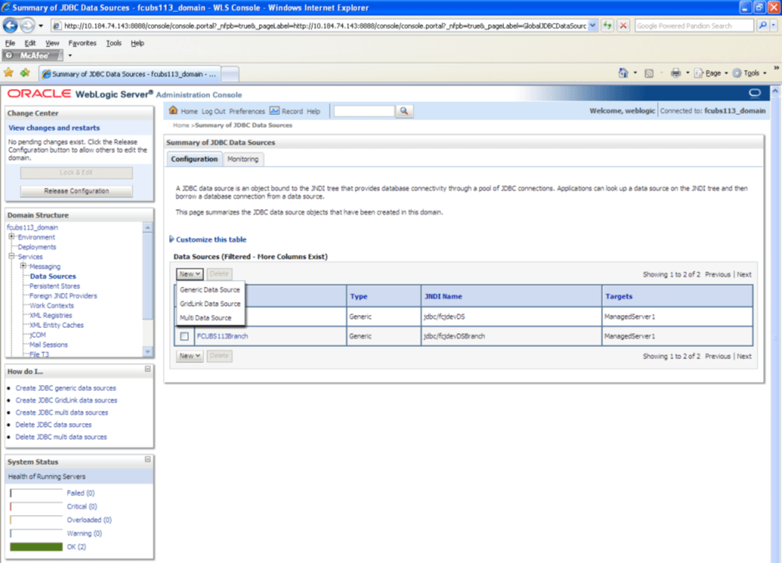Open the Edit menu
Screen dimensions: 782x563
[x=30, y=43]
